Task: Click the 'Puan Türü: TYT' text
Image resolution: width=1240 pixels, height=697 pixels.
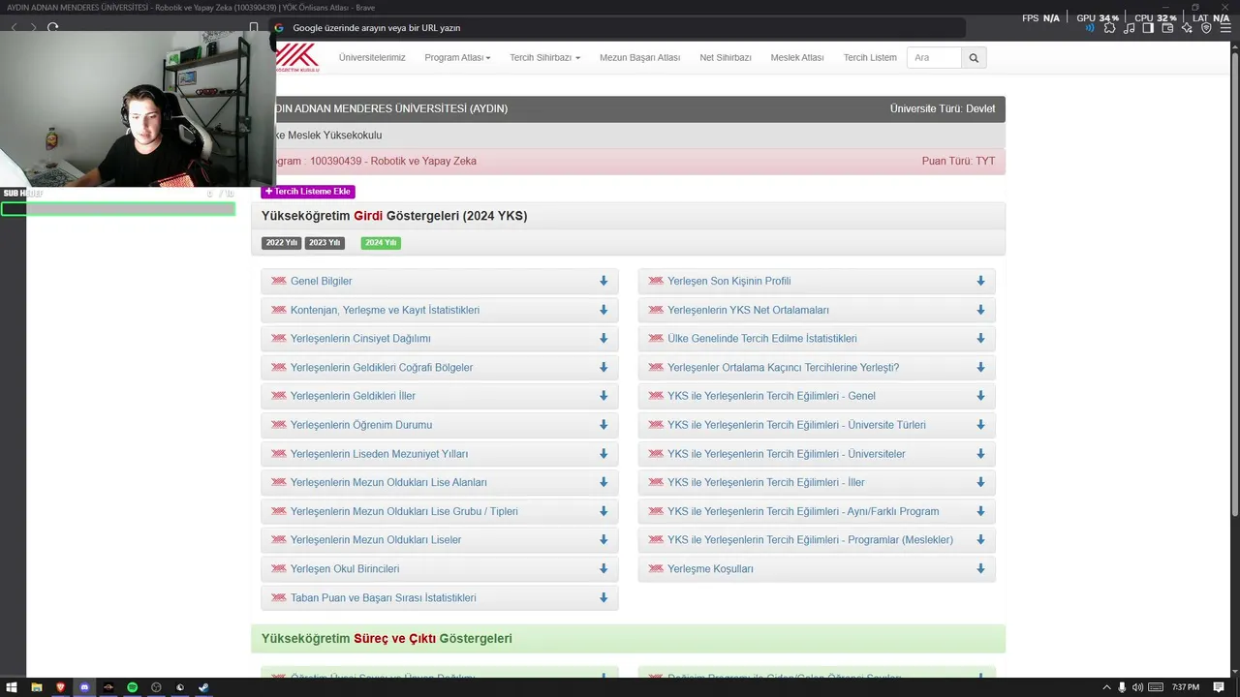Action: pyautogui.click(x=958, y=162)
